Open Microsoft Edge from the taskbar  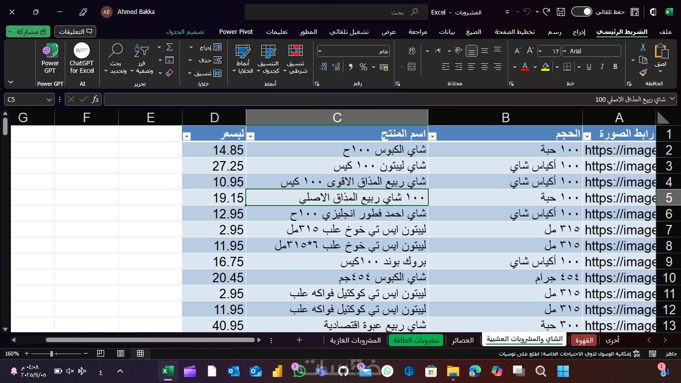point(475,371)
